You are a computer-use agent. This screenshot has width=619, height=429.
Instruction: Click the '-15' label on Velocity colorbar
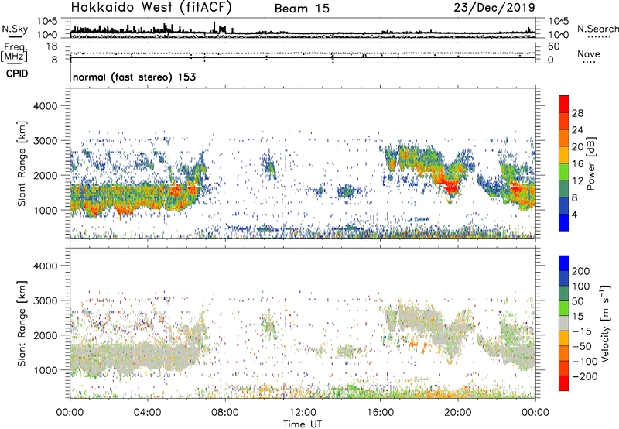[582, 331]
